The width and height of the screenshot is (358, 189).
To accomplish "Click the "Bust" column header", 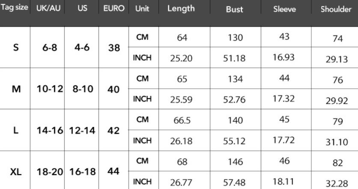I will pos(234,9).
